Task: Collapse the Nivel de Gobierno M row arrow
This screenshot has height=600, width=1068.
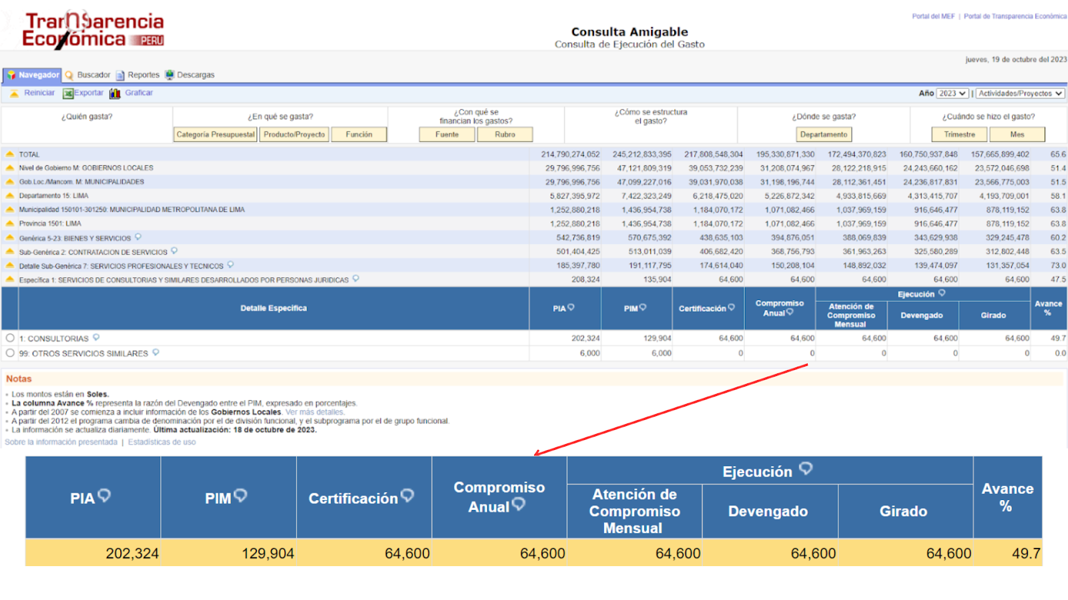Action: 10,168
